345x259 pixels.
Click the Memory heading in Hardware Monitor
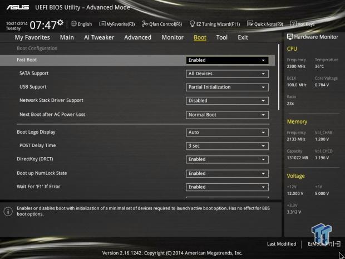tap(297, 121)
